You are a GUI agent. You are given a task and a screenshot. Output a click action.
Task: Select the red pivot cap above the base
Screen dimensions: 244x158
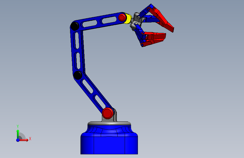click(108, 113)
